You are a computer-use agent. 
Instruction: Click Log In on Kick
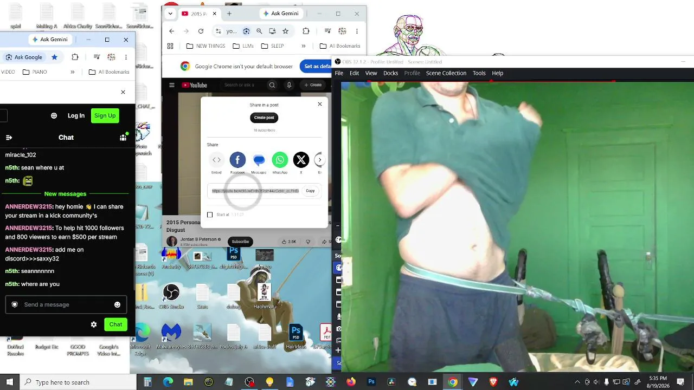point(76,115)
